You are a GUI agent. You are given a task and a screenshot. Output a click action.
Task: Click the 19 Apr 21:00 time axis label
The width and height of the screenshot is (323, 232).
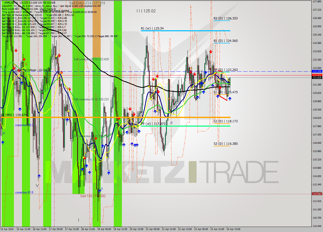pyautogui.click(x=120, y=229)
